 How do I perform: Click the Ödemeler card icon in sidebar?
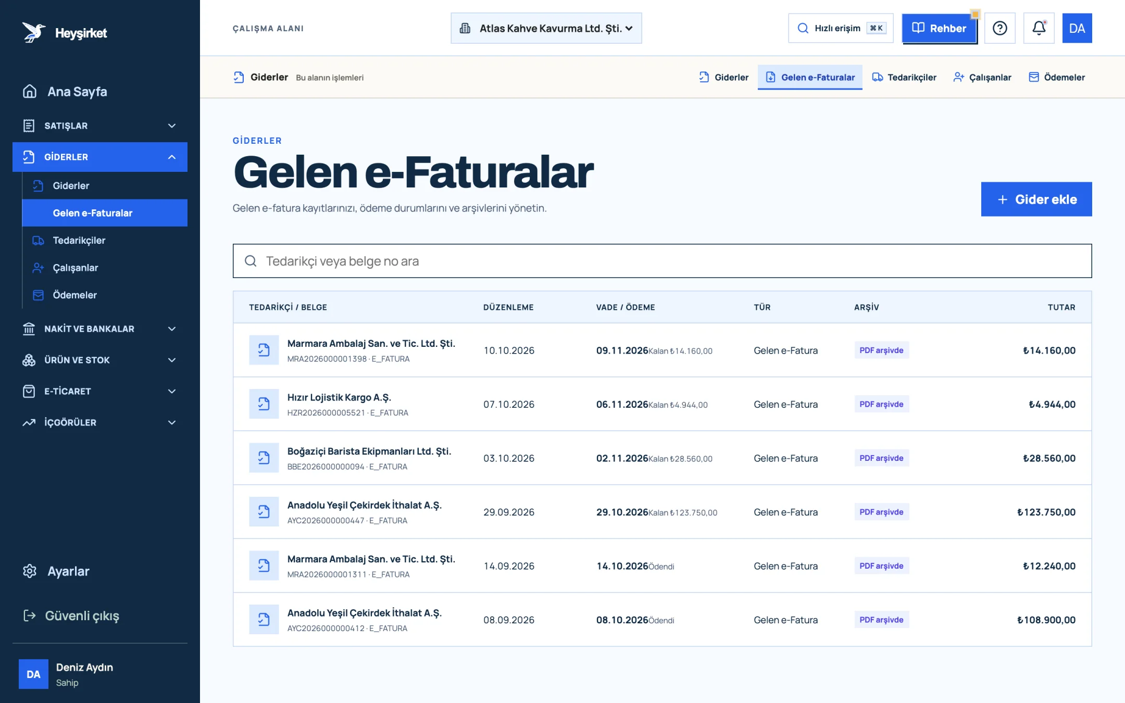(x=38, y=295)
